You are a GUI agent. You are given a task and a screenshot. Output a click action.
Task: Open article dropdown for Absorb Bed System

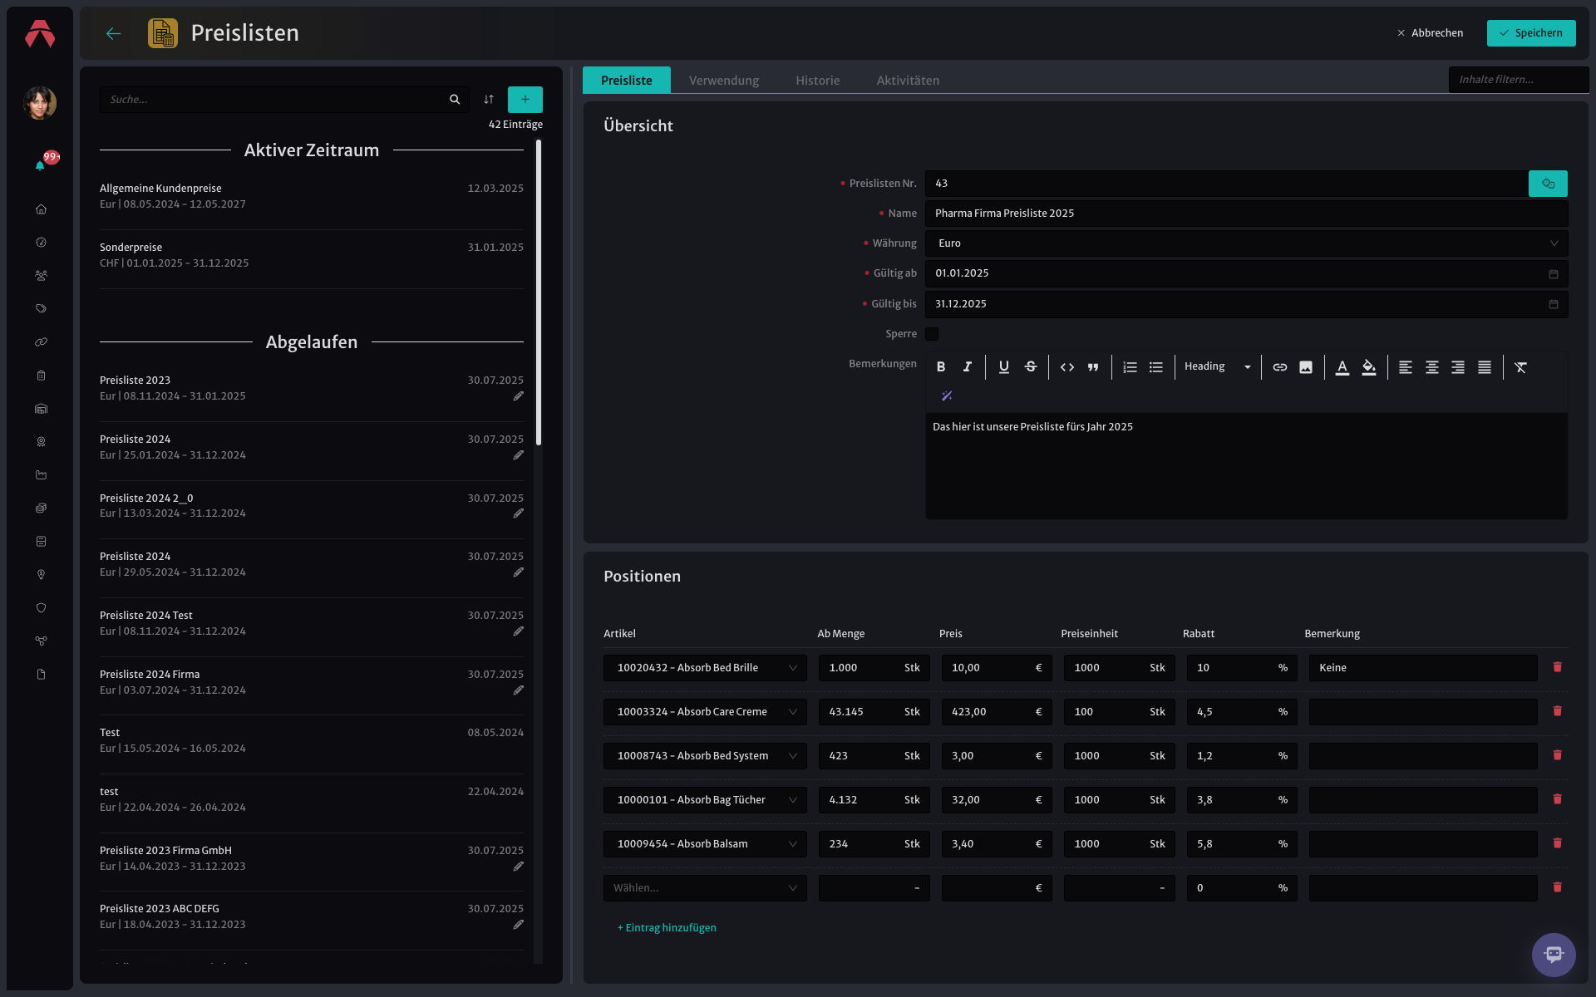coord(705,756)
